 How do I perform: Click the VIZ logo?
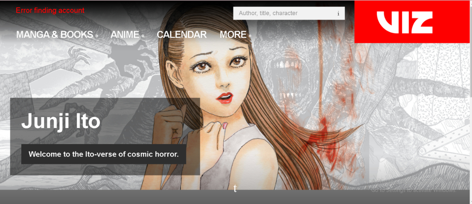tap(404, 22)
